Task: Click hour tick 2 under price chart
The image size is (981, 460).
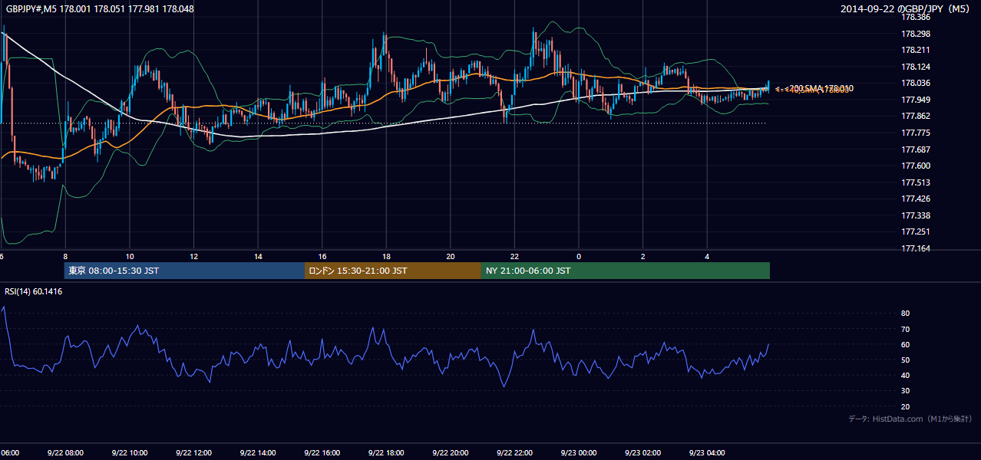Action: point(643,256)
